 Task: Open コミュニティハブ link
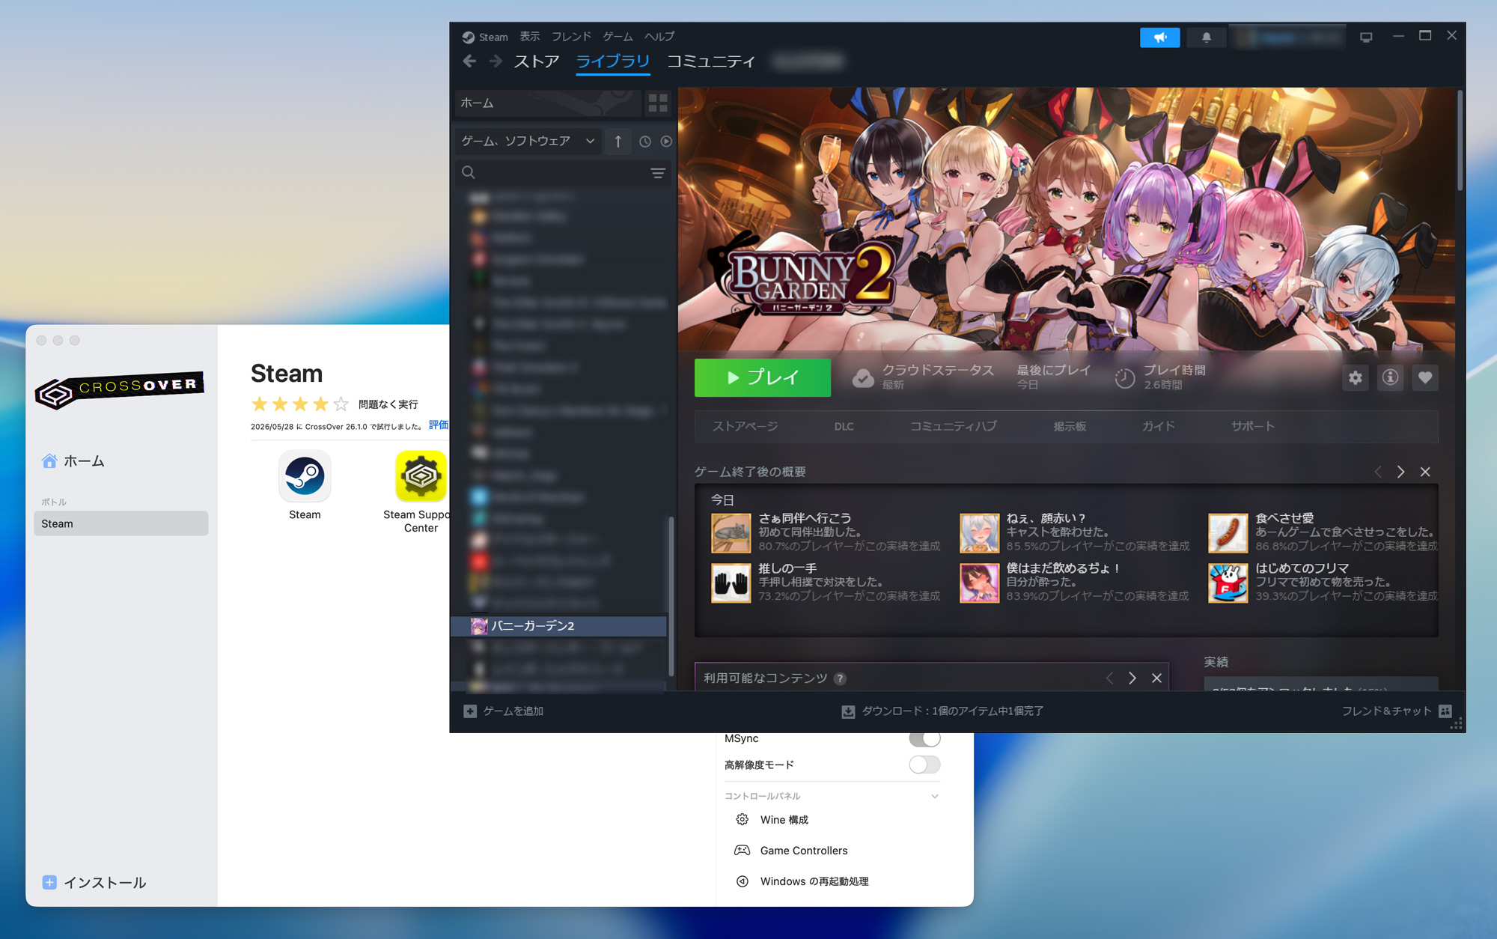(x=953, y=426)
